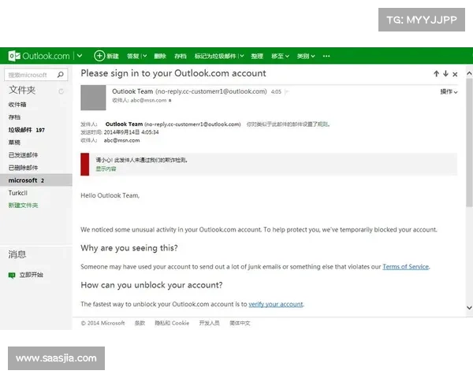Click 删除 in the toolbar
473x378 pixels.
[160, 56]
